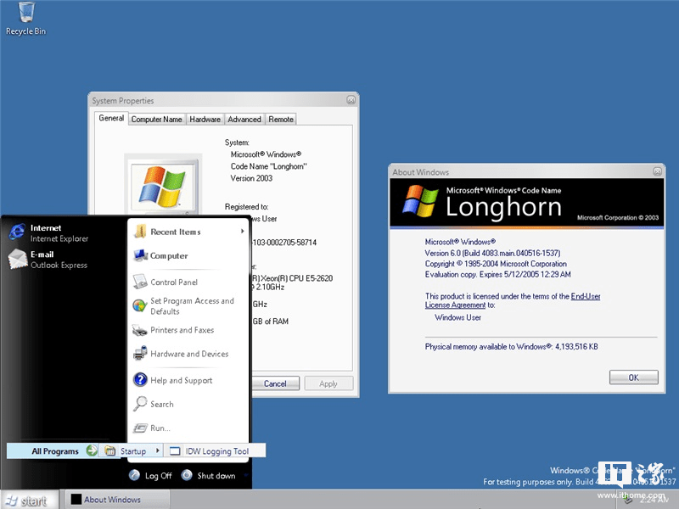Image resolution: width=679 pixels, height=509 pixels.
Task: Open the Recycle Bin on the desktop
Action: point(24,17)
